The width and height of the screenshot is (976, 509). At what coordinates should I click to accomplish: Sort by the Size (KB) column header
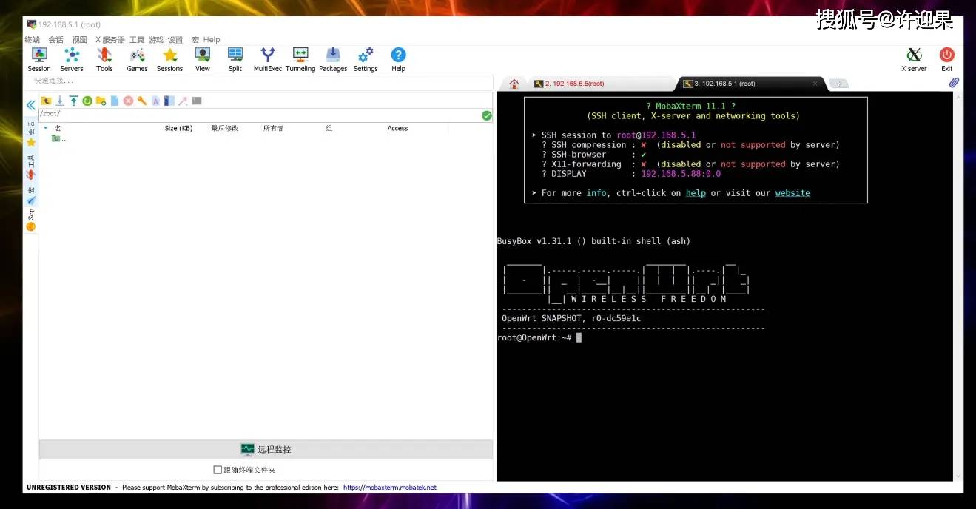coord(178,128)
